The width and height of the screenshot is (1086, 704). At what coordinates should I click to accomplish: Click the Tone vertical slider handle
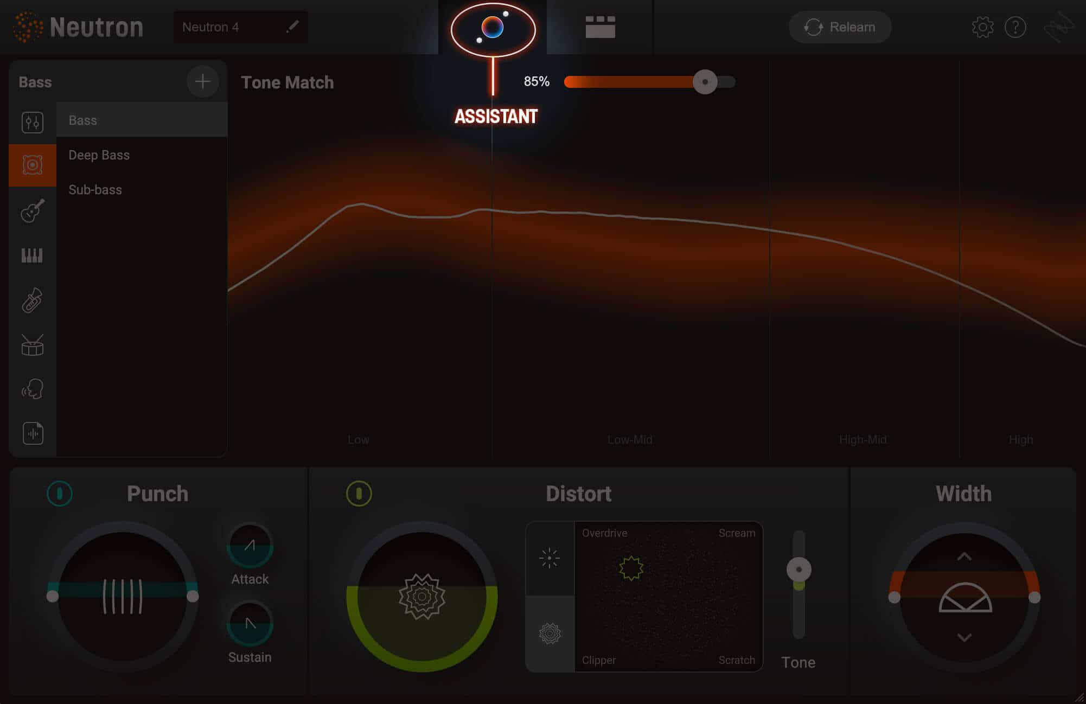[x=798, y=569]
